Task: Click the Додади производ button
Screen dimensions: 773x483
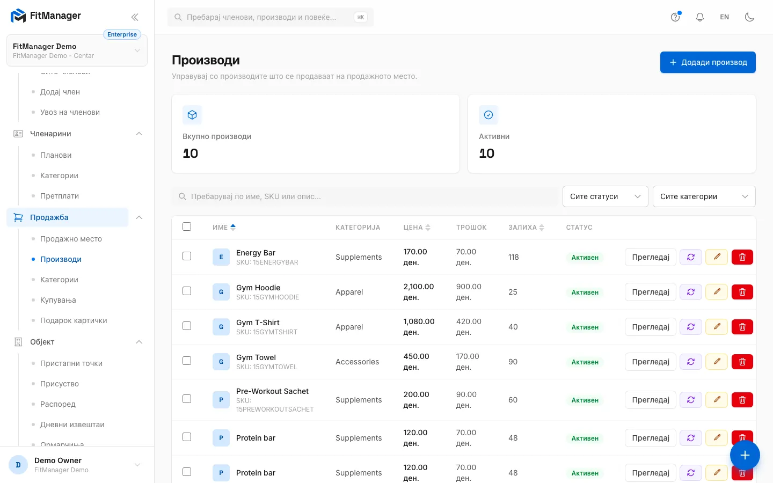Action: (x=708, y=62)
